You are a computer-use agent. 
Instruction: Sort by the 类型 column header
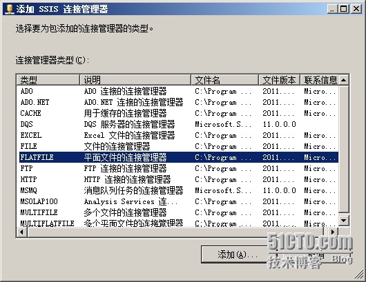(48, 80)
